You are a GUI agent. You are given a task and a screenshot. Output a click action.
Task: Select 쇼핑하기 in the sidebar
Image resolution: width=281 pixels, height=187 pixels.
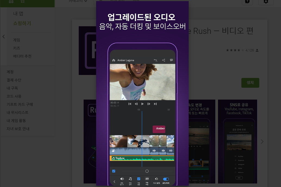[x=22, y=23]
